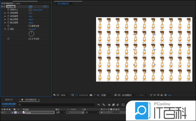The height and width of the screenshot is (121, 196).
Task: Click the fx icon of 动态拼贴 effect
Action: coord(4,6)
